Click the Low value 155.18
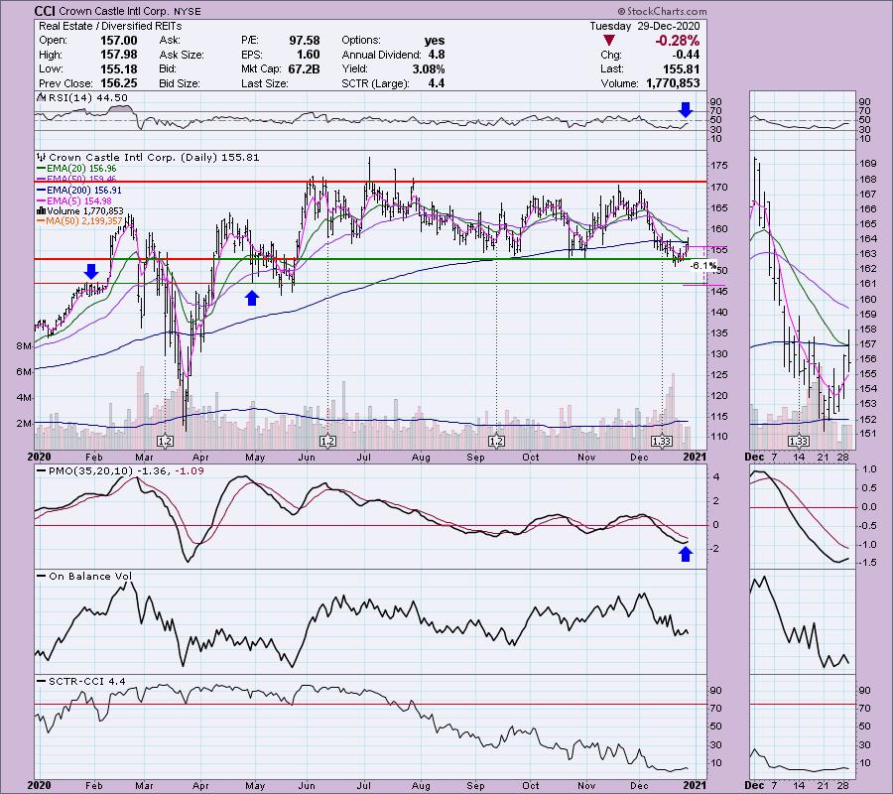The width and height of the screenshot is (893, 794). point(118,68)
